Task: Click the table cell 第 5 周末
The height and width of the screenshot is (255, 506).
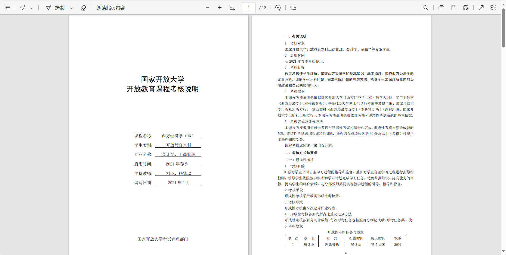Action: point(378,244)
